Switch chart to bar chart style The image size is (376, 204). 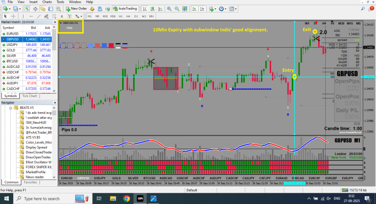(x=145, y=9)
